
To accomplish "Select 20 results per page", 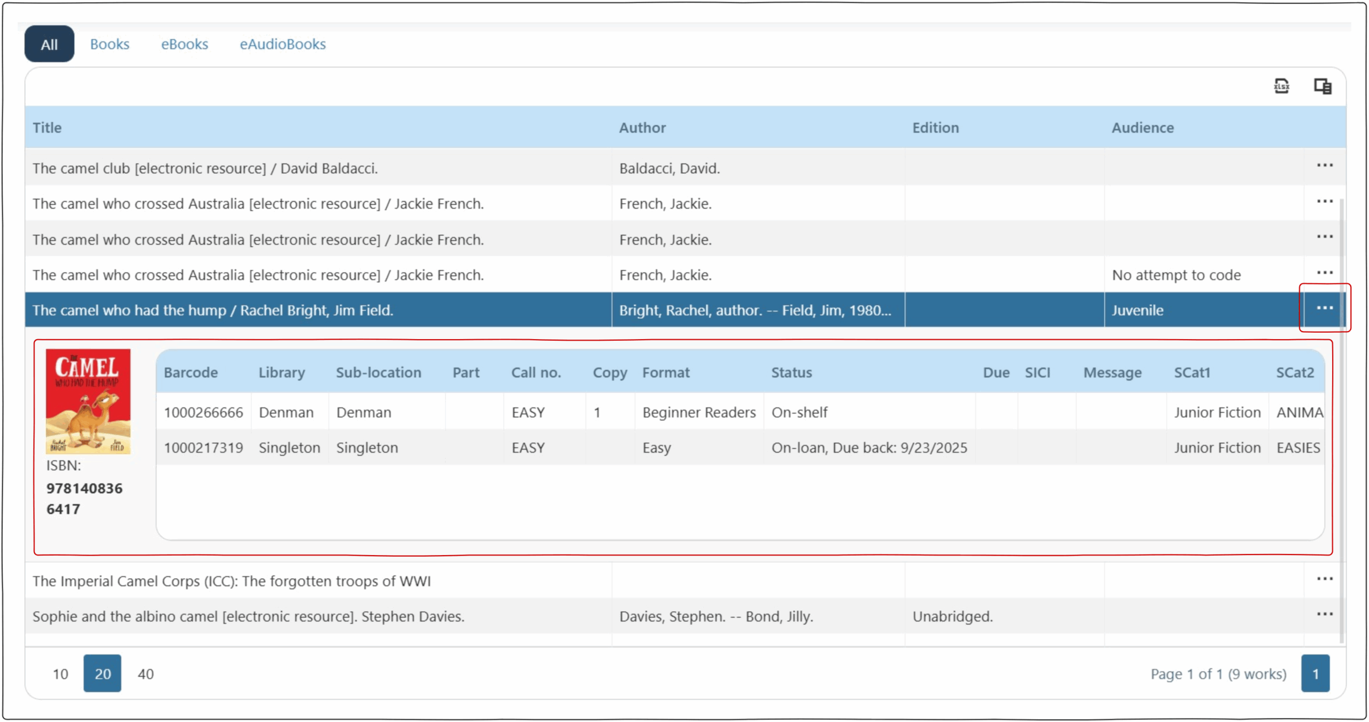I will (102, 673).
